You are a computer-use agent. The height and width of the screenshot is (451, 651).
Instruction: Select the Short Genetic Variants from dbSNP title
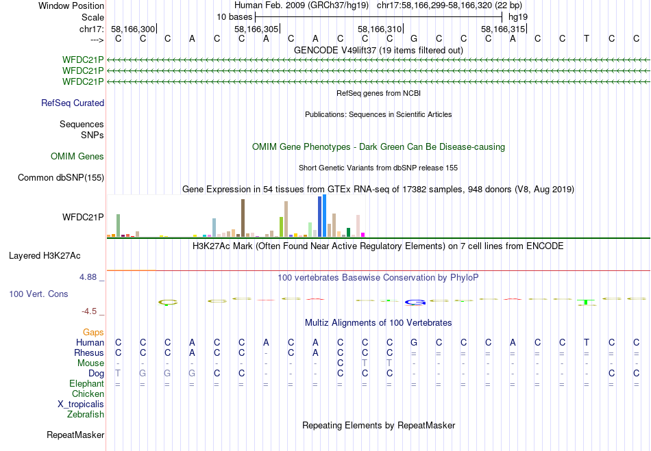[x=378, y=168]
